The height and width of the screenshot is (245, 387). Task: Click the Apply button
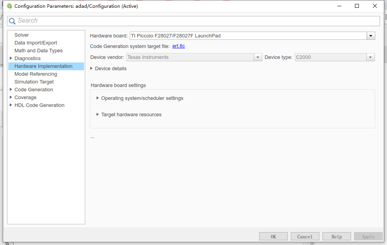click(x=368, y=236)
